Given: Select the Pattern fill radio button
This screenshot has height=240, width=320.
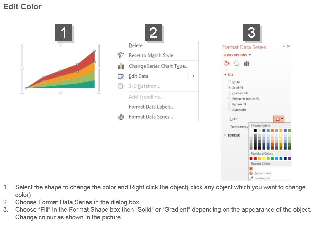Looking at the screenshot, I should (x=229, y=104).
